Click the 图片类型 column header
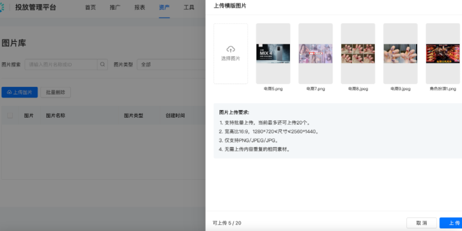 point(133,116)
